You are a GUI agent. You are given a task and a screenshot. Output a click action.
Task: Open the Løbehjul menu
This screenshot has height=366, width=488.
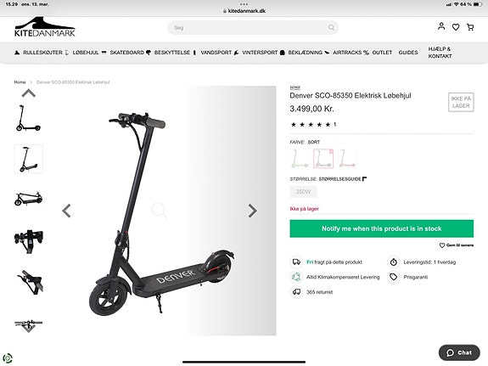pos(86,53)
